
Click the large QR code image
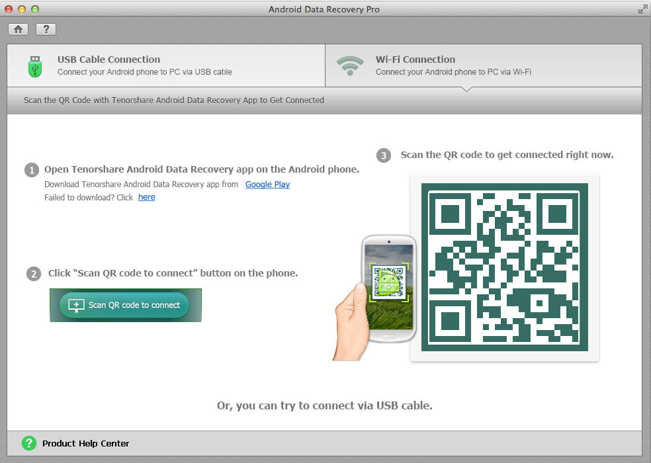[x=504, y=267]
